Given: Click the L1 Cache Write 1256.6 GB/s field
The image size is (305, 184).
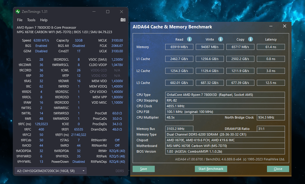Looking at the screenshot, I should point(210,59).
